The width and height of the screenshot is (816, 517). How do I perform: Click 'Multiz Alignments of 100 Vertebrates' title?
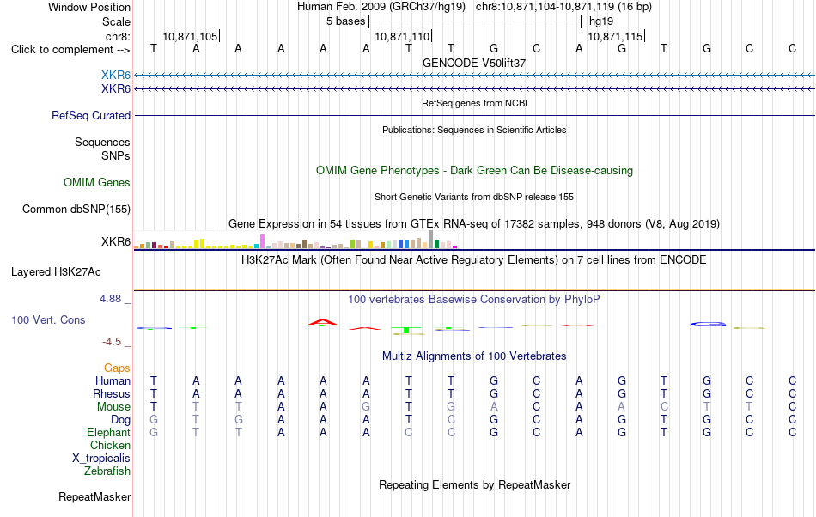474,356
